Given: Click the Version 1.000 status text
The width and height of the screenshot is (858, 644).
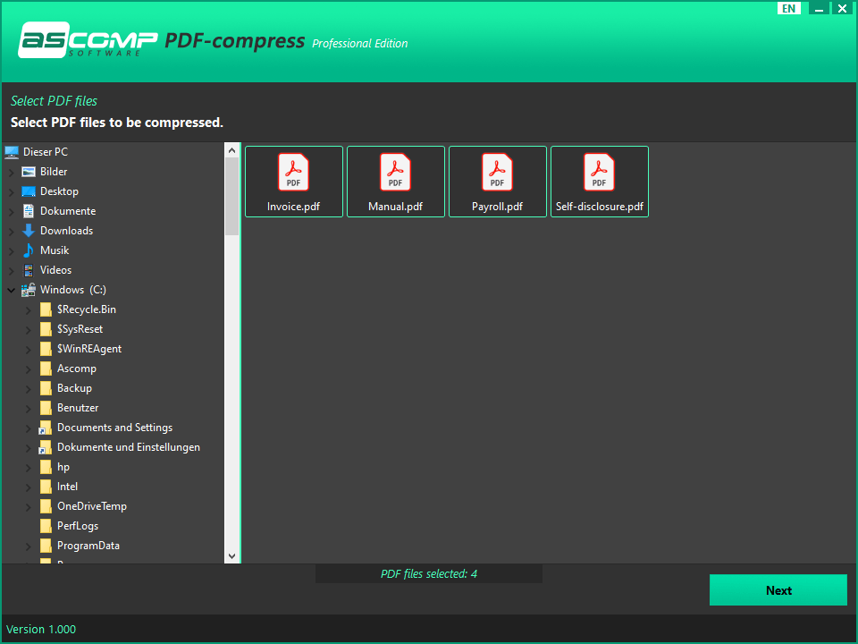Looking at the screenshot, I should (41, 629).
